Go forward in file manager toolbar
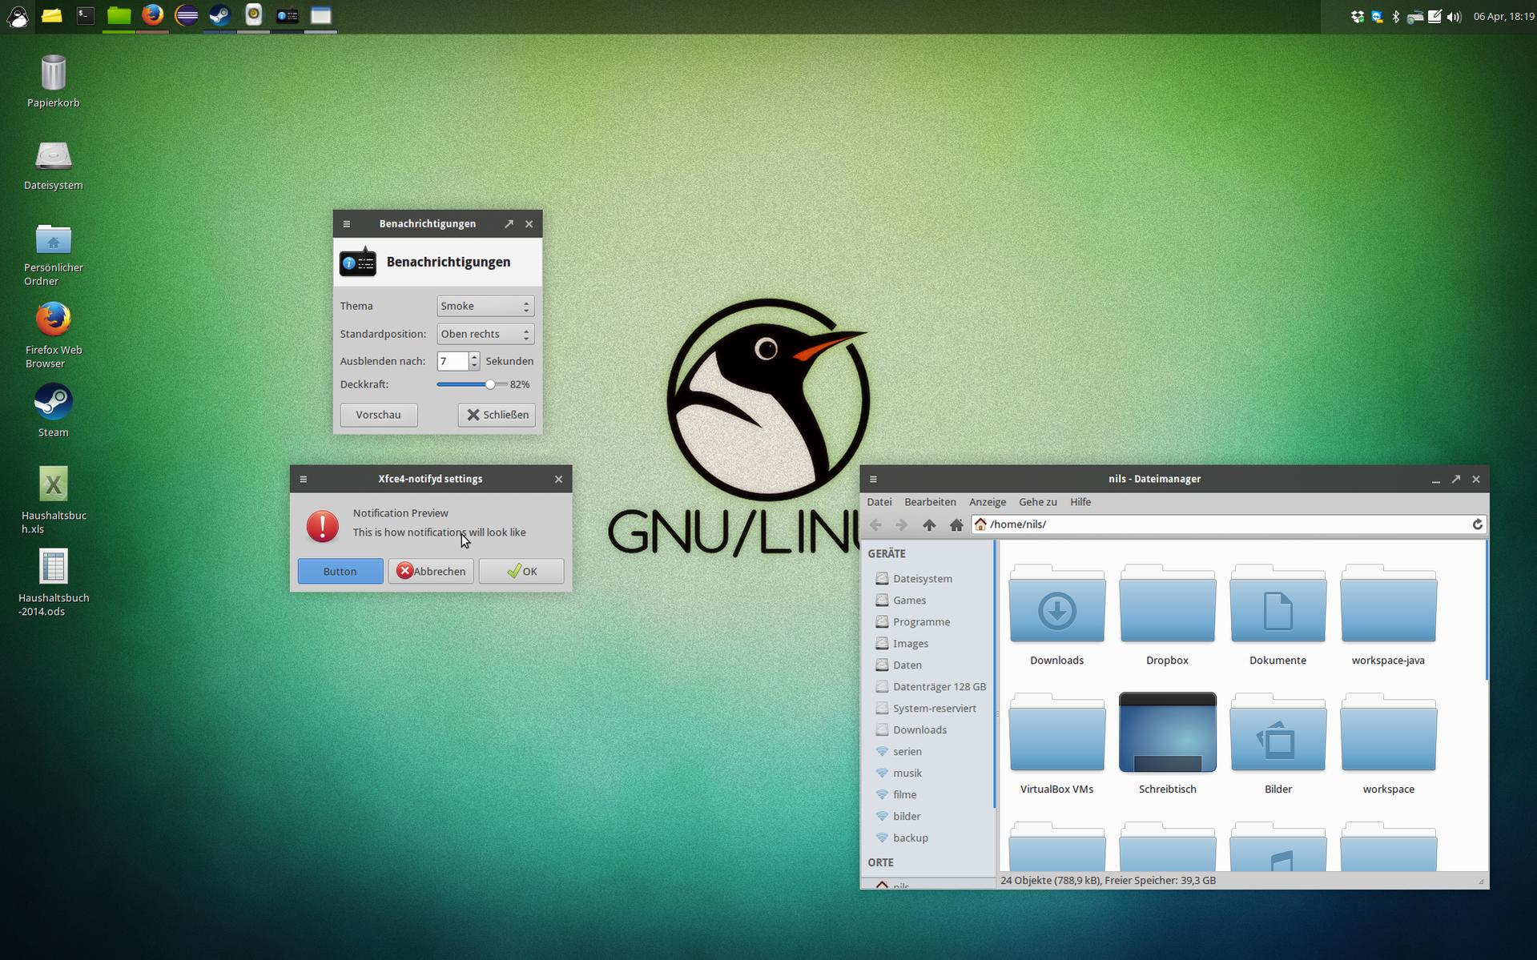The width and height of the screenshot is (1537, 960). coord(901,524)
